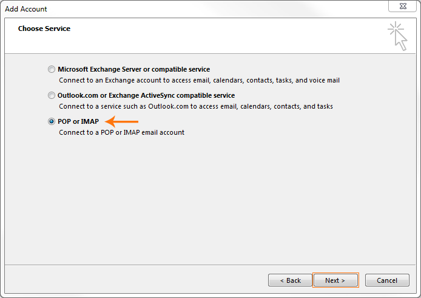Click the "Connect to an Exchange account" description
Image resolution: width=421 pixels, height=298 pixels.
(199, 80)
